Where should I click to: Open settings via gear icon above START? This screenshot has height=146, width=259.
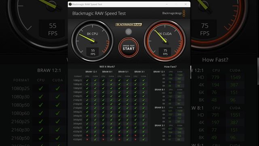129,32
